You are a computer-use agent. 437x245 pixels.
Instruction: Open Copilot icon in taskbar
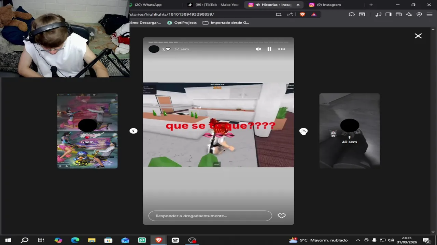[x=58, y=240]
